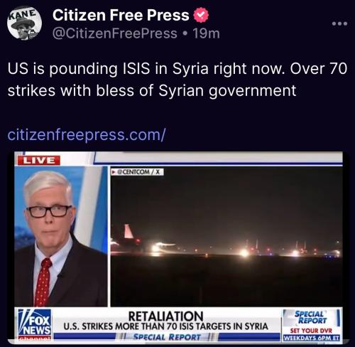Open the @CitizenFreePress handle
The height and width of the screenshot is (347, 355).
115,33
